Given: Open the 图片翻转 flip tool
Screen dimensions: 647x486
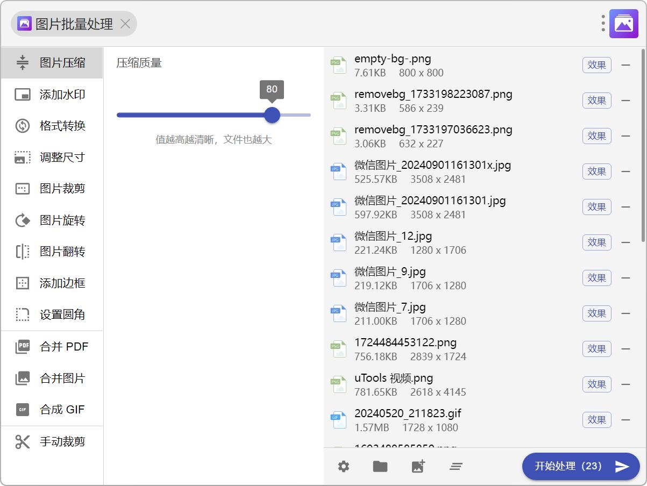Looking at the screenshot, I should pyautogui.click(x=52, y=252).
